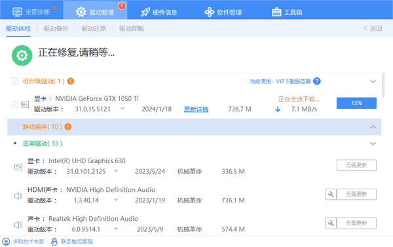Image resolution: width=393 pixels, height=247 pixels.
Task: Toggle the NVIDIA GeForce GTX 1050 Ti checkbox
Action: [15, 104]
